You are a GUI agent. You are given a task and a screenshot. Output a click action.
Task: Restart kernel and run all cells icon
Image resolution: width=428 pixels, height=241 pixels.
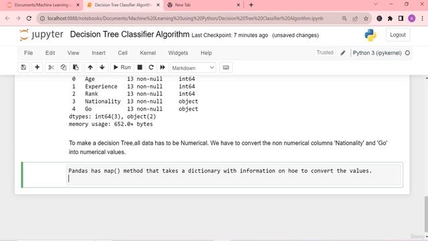[x=163, y=68]
